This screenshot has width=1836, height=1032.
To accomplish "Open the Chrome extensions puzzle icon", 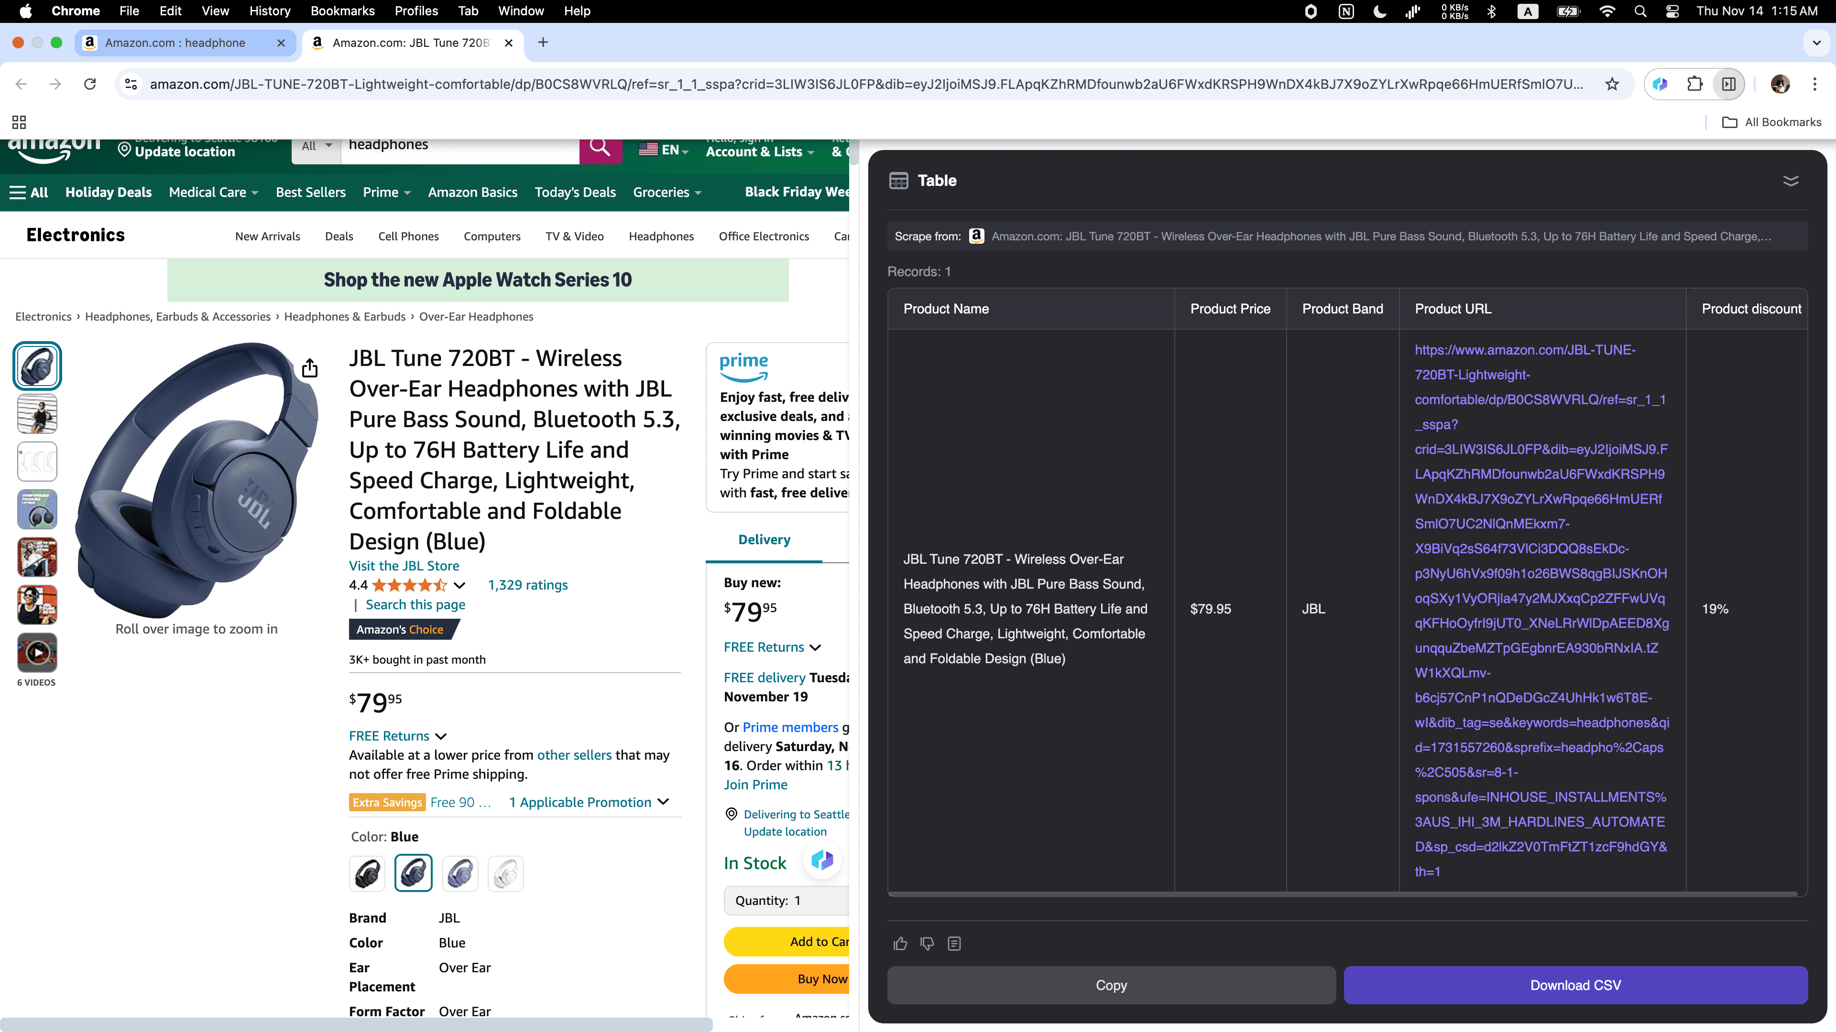I will [x=1695, y=84].
